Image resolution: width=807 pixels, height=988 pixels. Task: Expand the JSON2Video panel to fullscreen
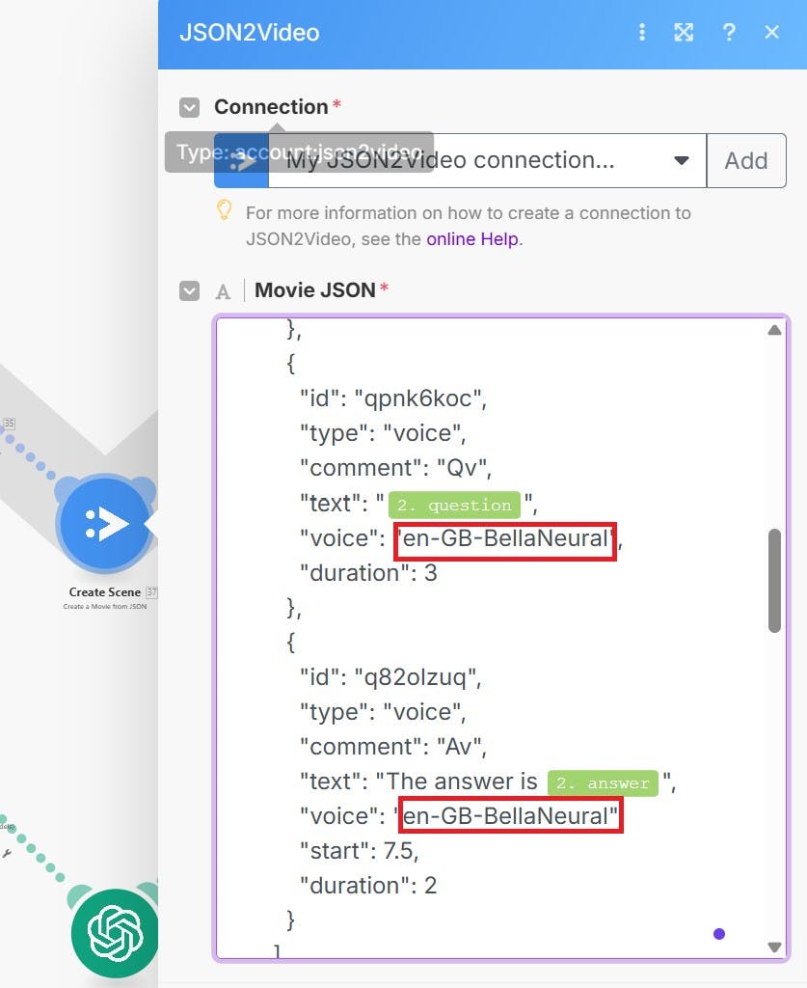(684, 33)
